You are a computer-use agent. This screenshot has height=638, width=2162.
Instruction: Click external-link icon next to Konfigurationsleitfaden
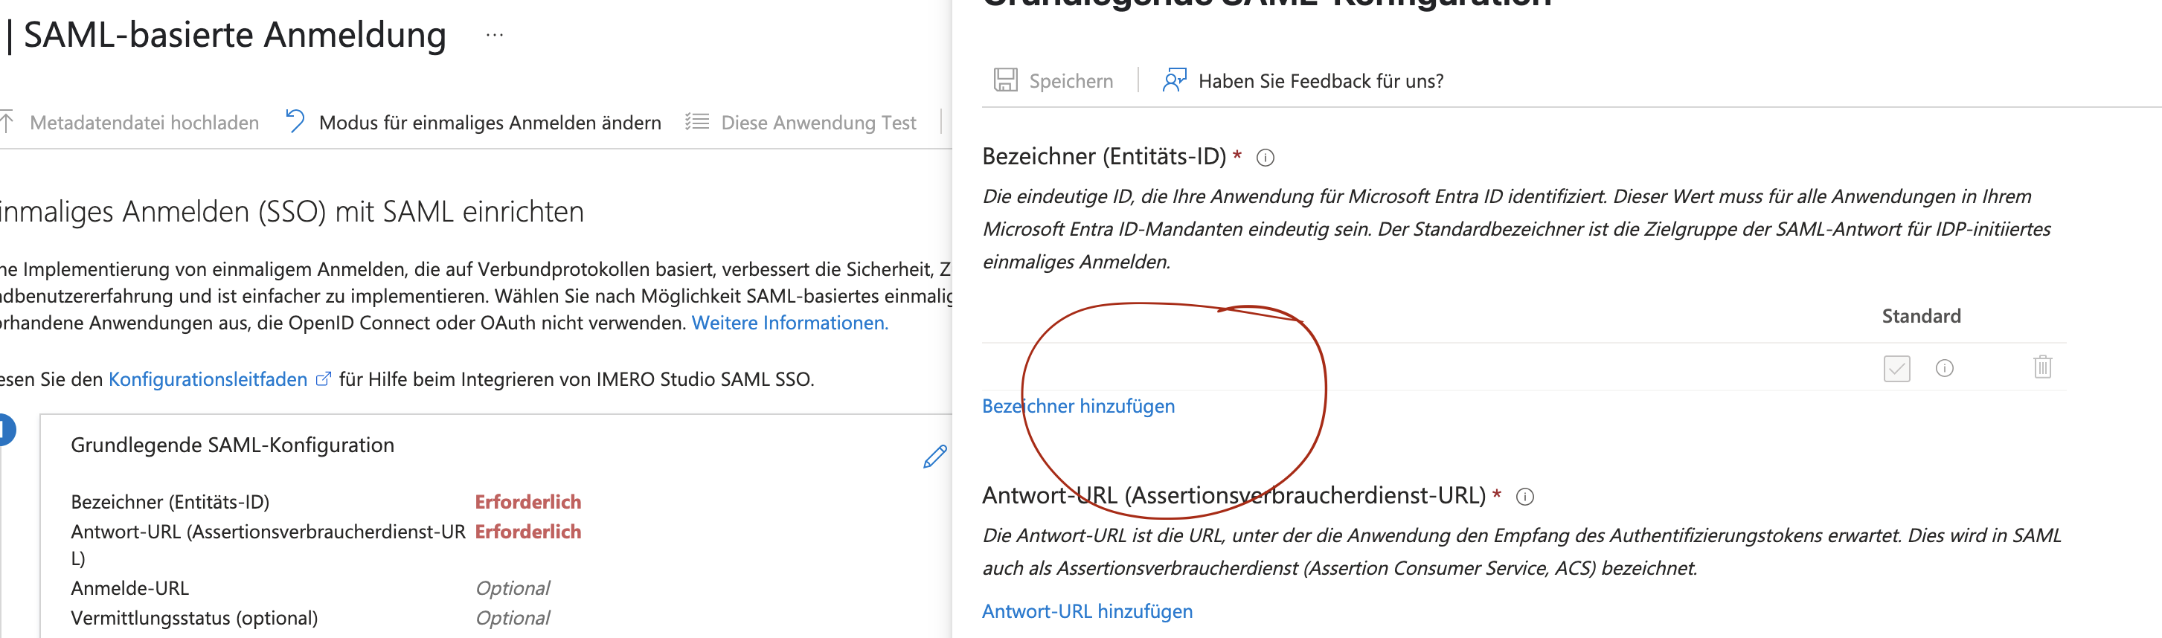(323, 379)
